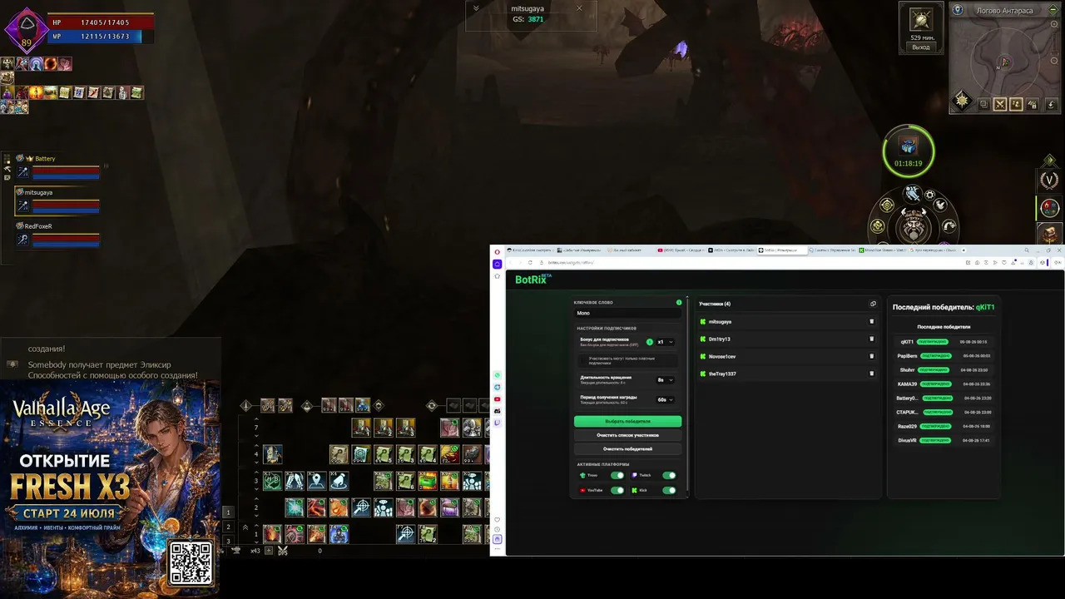Screen dimensions: 1065x599
Task: Click winner KAMA39 in the recent winners list
Action: point(907,384)
